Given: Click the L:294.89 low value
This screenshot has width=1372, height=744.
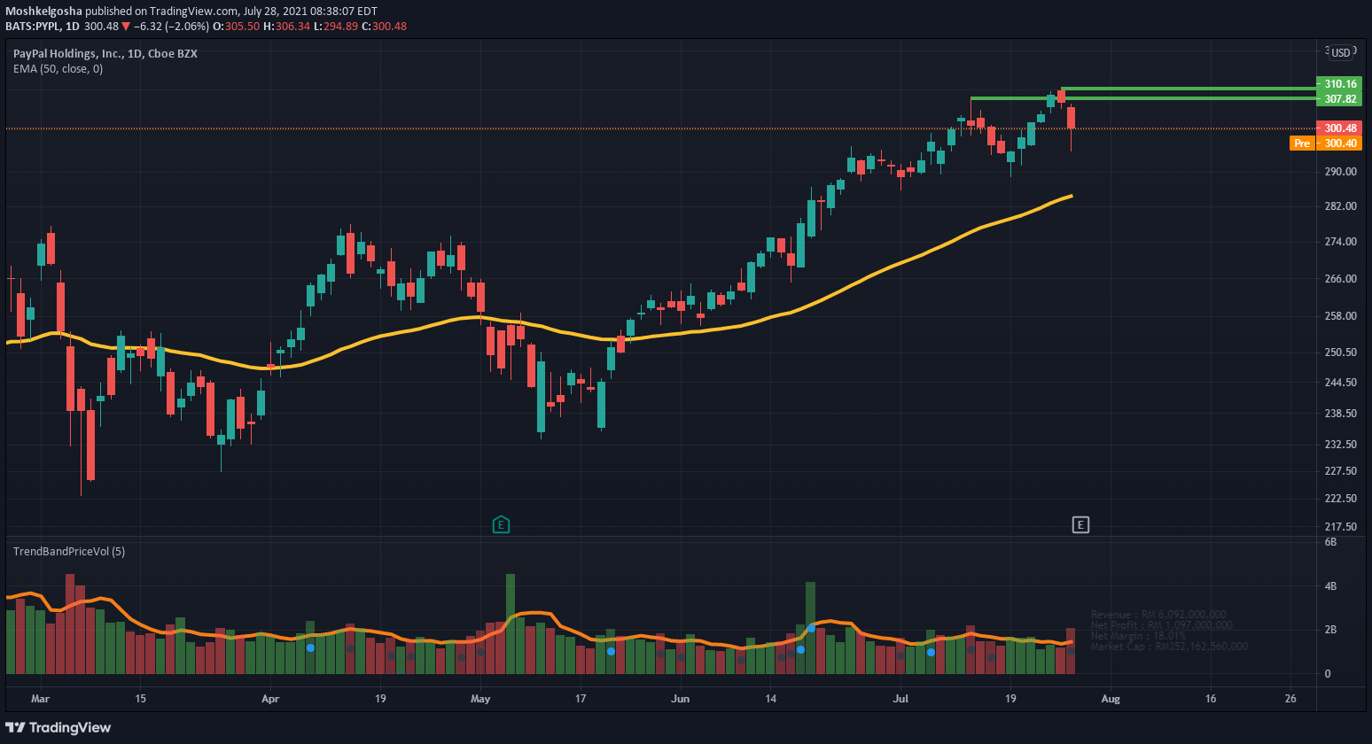Looking at the screenshot, I should (336, 27).
